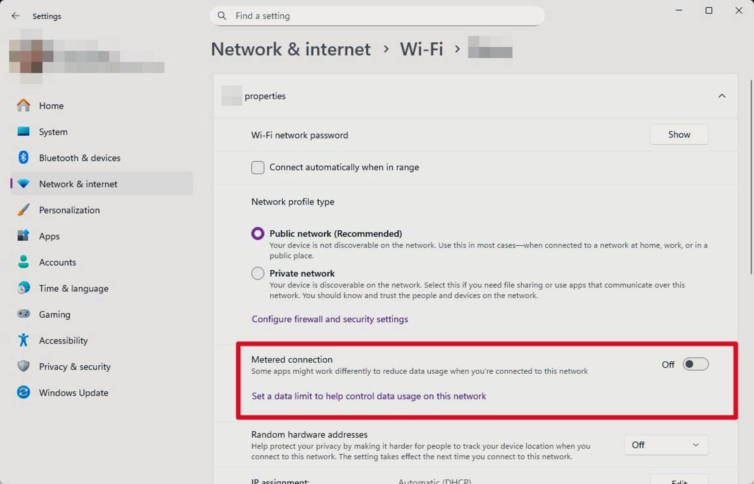The width and height of the screenshot is (754, 484).
Task: Select the Accounts icon
Action: pyautogui.click(x=23, y=262)
